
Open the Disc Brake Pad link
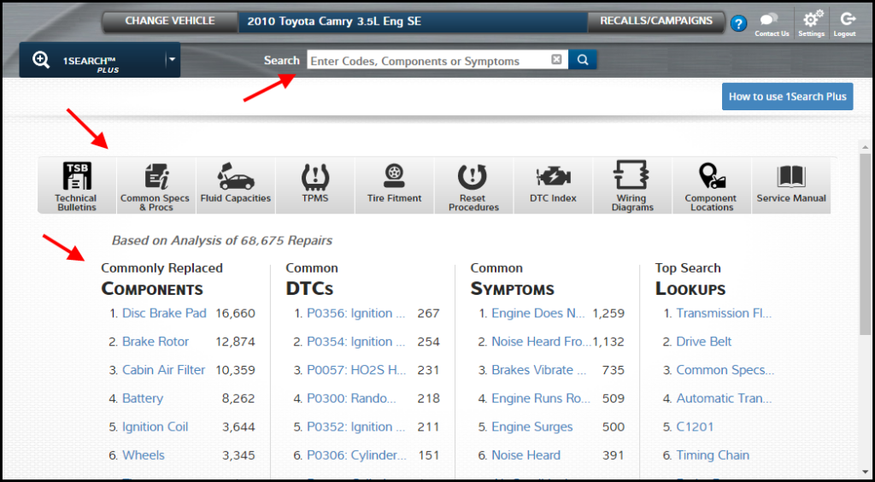pos(164,314)
